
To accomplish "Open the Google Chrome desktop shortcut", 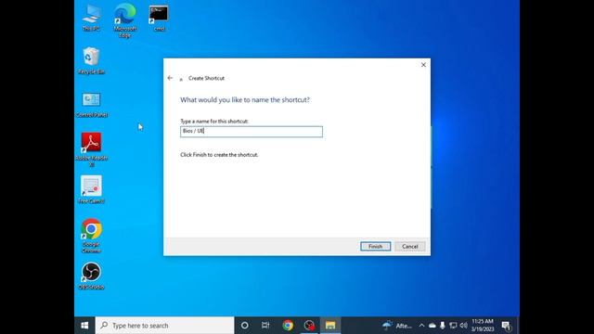I will tap(91, 235).
